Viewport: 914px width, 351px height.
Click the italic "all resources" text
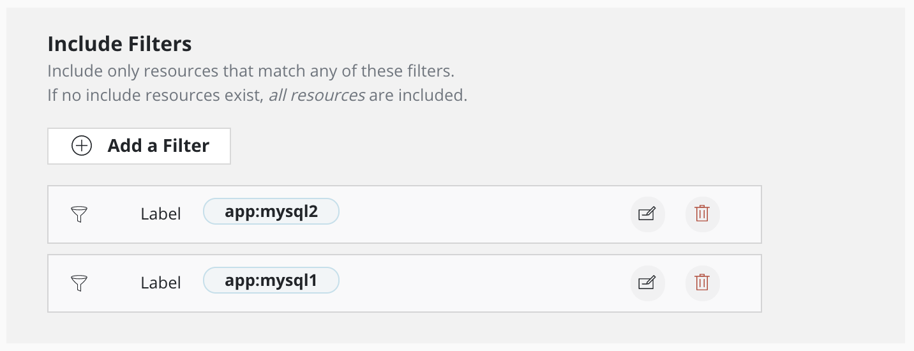pos(317,96)
